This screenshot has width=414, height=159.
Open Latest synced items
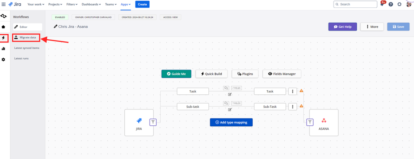(27, 48)
